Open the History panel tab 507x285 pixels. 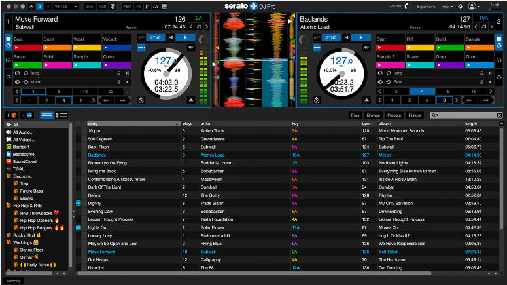point(415,115)
